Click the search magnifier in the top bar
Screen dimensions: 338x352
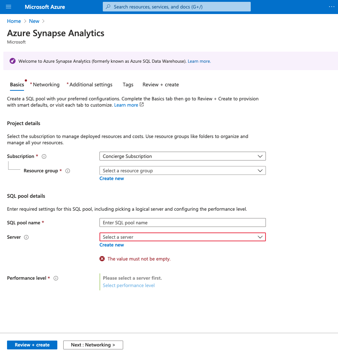[x=108, y=6]
